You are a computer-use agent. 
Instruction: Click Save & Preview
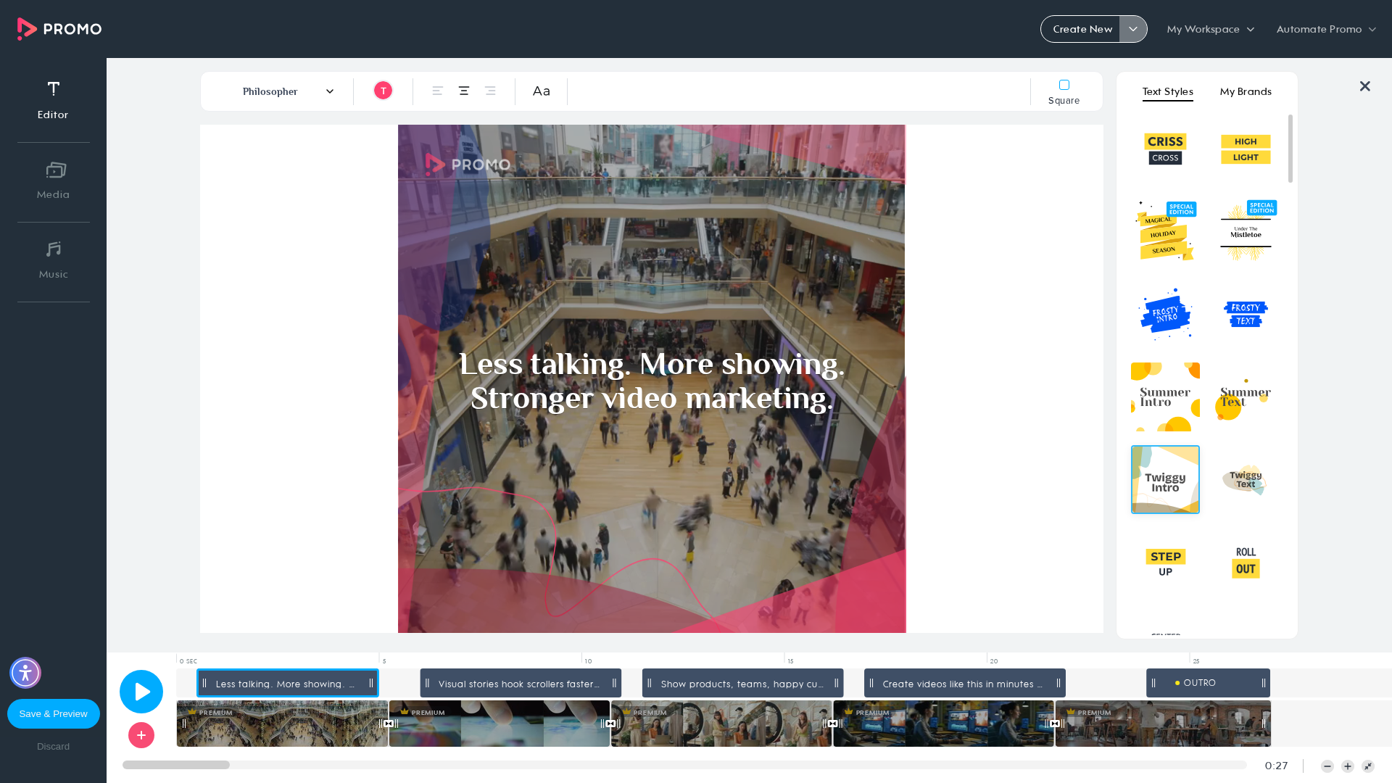click(x=54, y=713)
